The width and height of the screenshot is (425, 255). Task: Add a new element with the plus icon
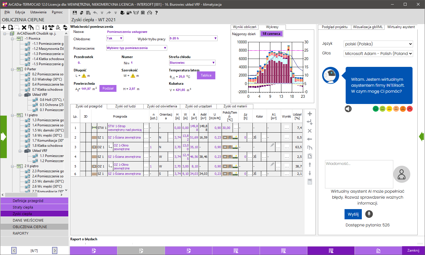click(x=3, y=27)
